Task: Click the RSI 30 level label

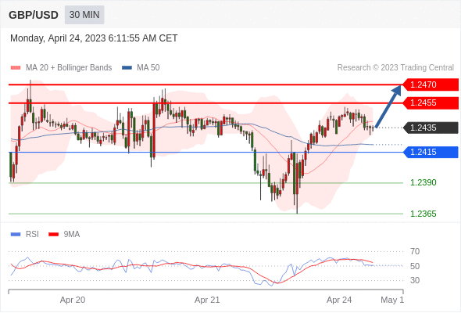Action: coord(415,280)
